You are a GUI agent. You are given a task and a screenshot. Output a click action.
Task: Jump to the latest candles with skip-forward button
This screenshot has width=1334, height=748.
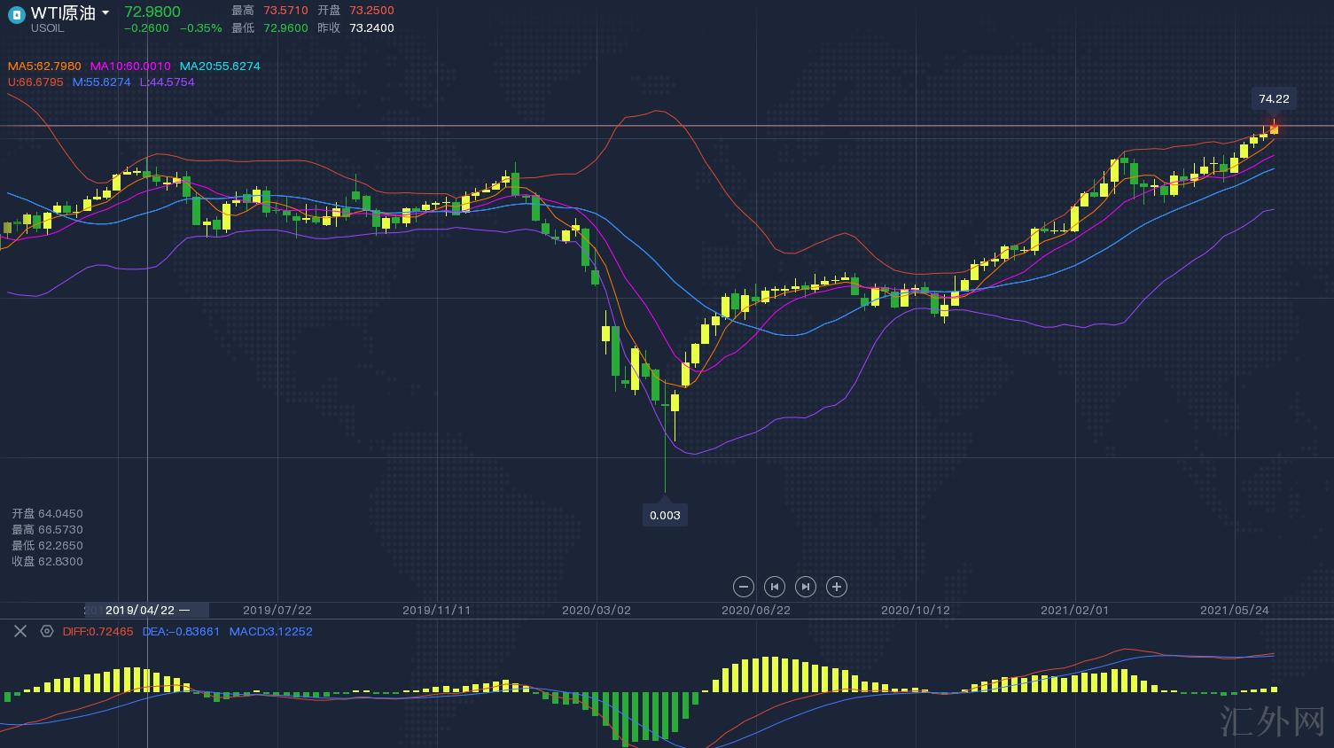805,587
